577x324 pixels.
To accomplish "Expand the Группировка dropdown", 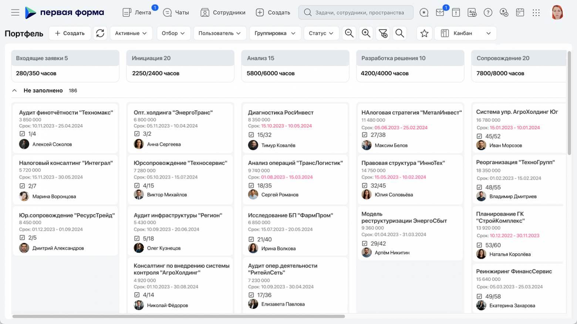I will 275,33.
